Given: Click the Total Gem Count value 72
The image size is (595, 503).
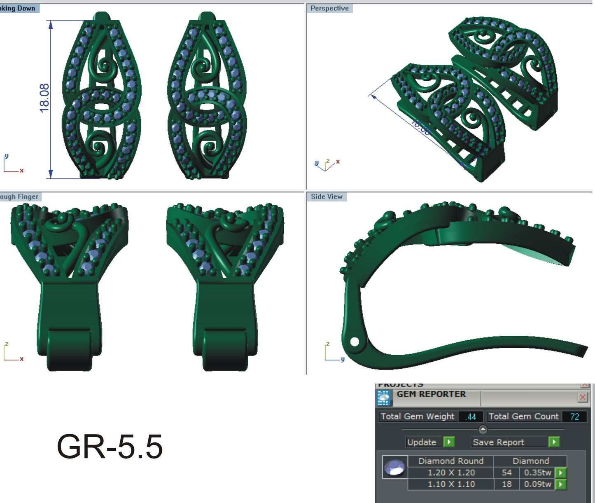Looking at the screenshot, I should [574, 416].
